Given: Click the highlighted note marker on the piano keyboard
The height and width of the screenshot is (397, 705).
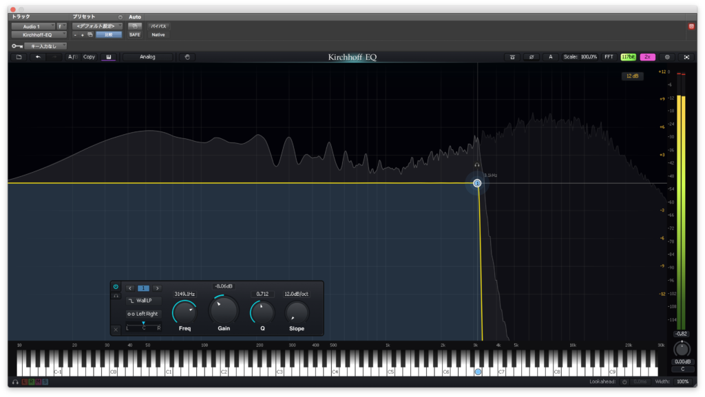Looking at the screenshot, I should (x=478, y=372).
